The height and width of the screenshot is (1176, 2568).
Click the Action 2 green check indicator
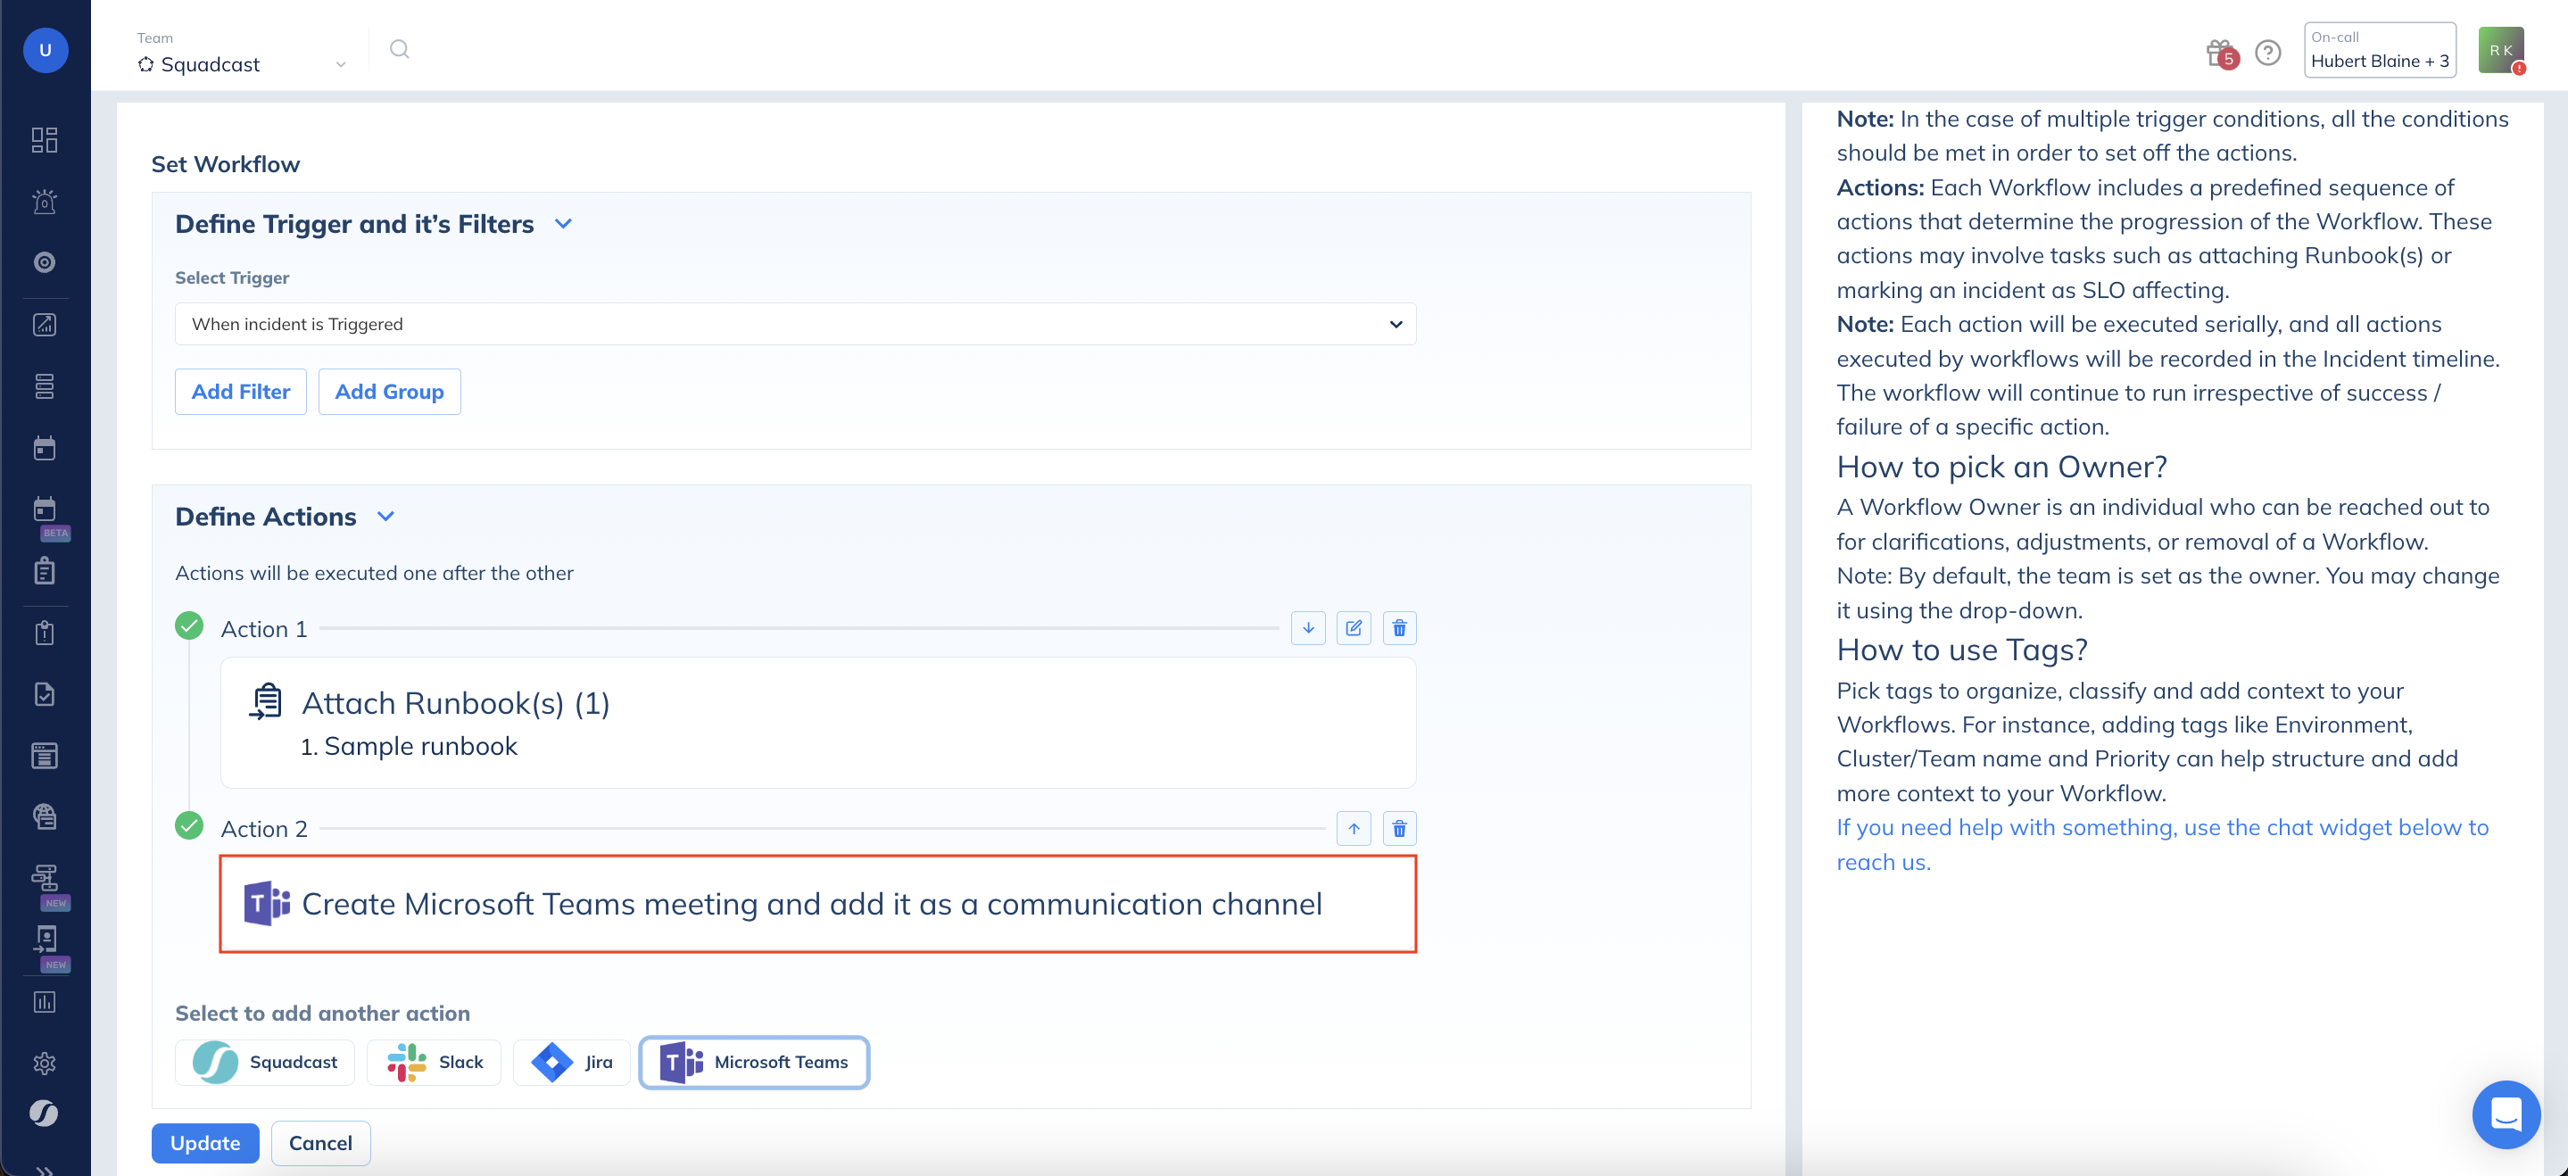click(x=189, y=826)
